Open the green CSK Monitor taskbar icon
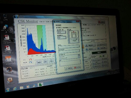This screenshot has height=98, width=131. 40,85
